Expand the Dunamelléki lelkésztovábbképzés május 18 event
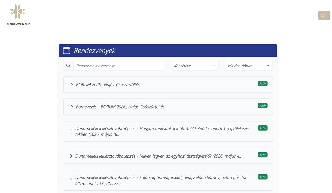 coord(71,131)
